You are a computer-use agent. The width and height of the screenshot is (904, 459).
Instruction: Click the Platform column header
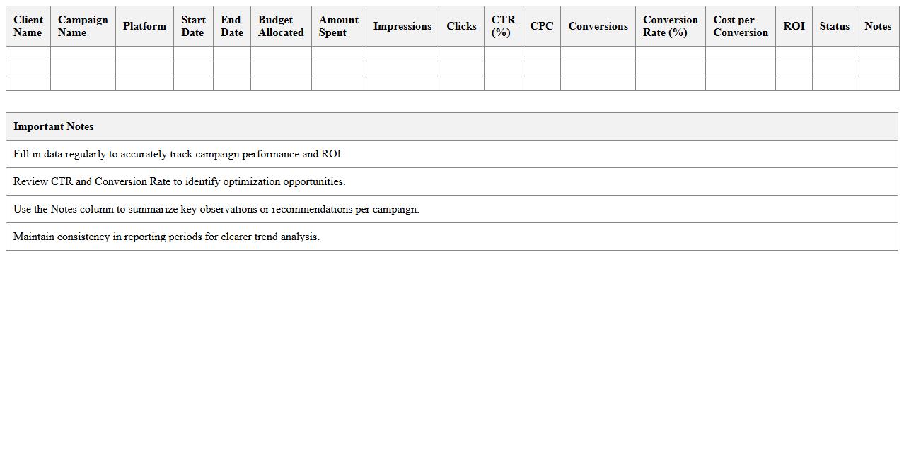144,26
